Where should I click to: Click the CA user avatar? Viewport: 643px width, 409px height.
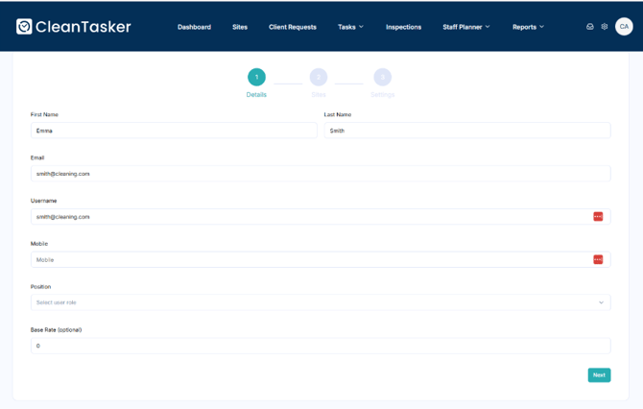[624, 27]
